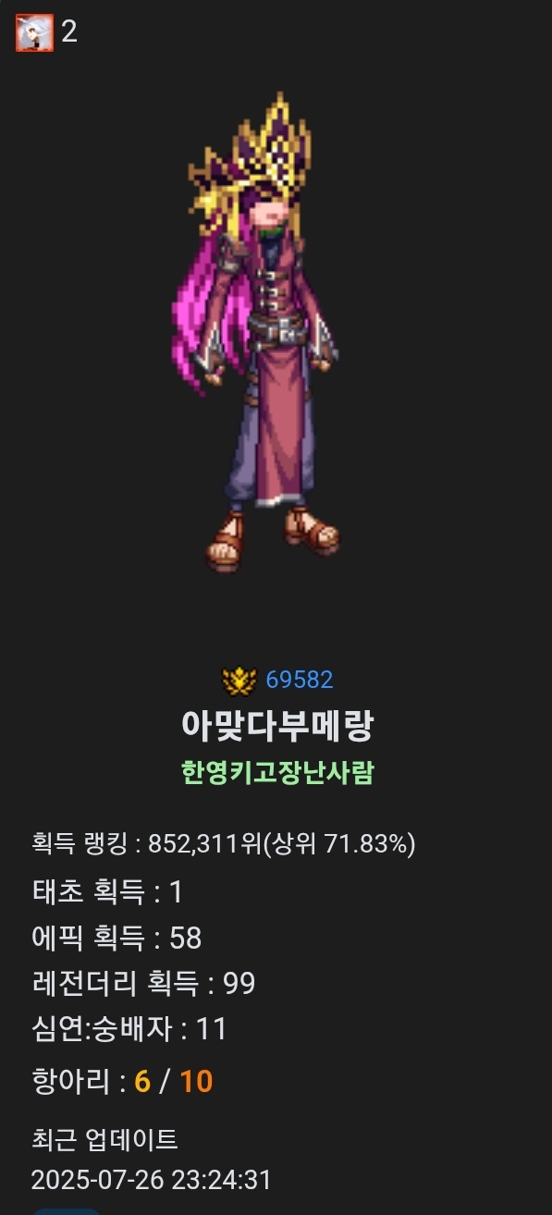Click the gold fame emblem icon
Screen dimensions: 552x1215
coord(239,681)
